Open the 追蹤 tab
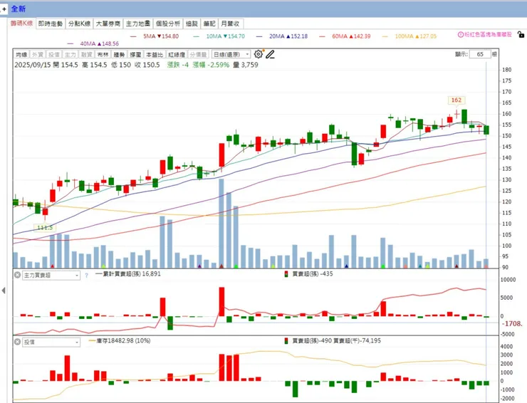527x403 pixels. click(x=192, y=23)
